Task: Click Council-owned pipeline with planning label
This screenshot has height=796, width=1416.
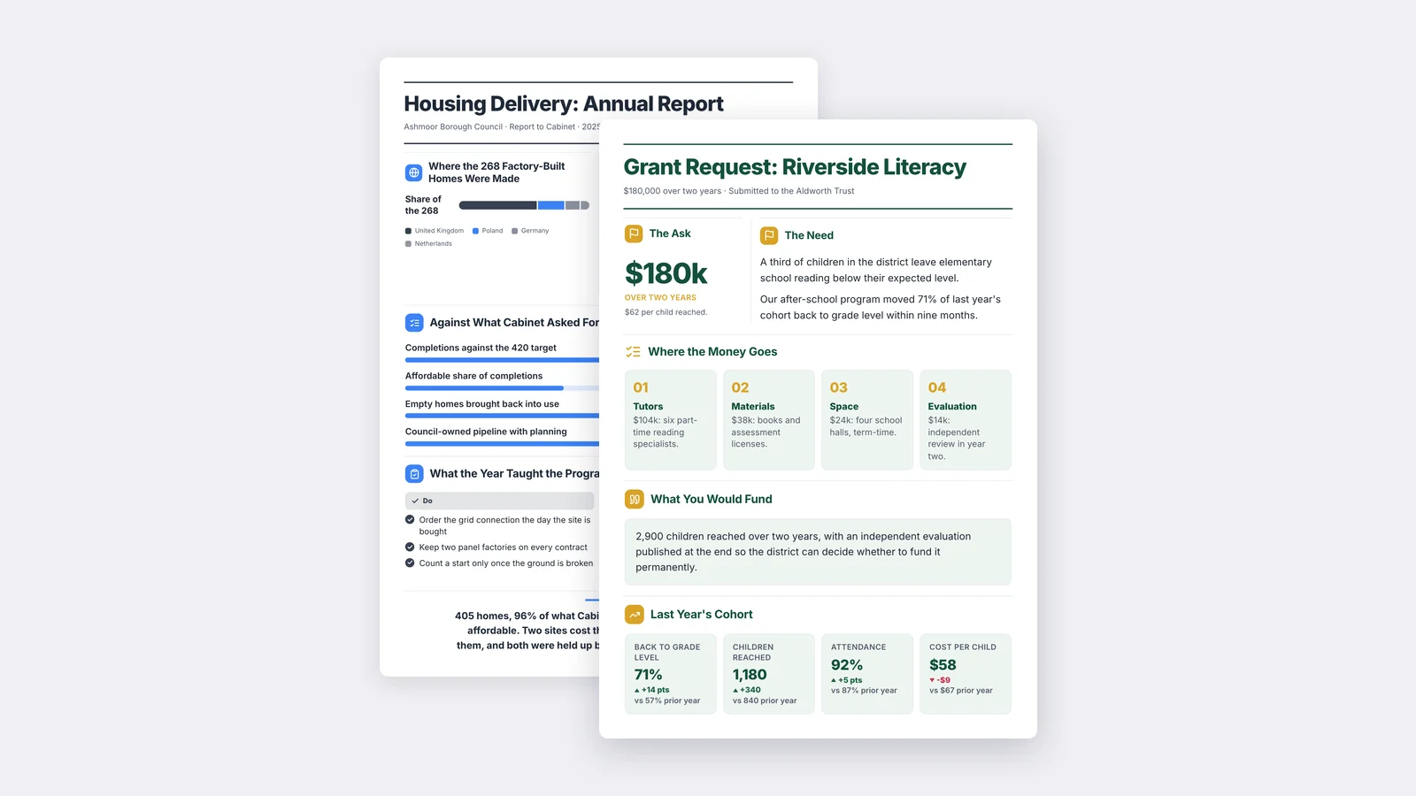Action: click(486, 432)
